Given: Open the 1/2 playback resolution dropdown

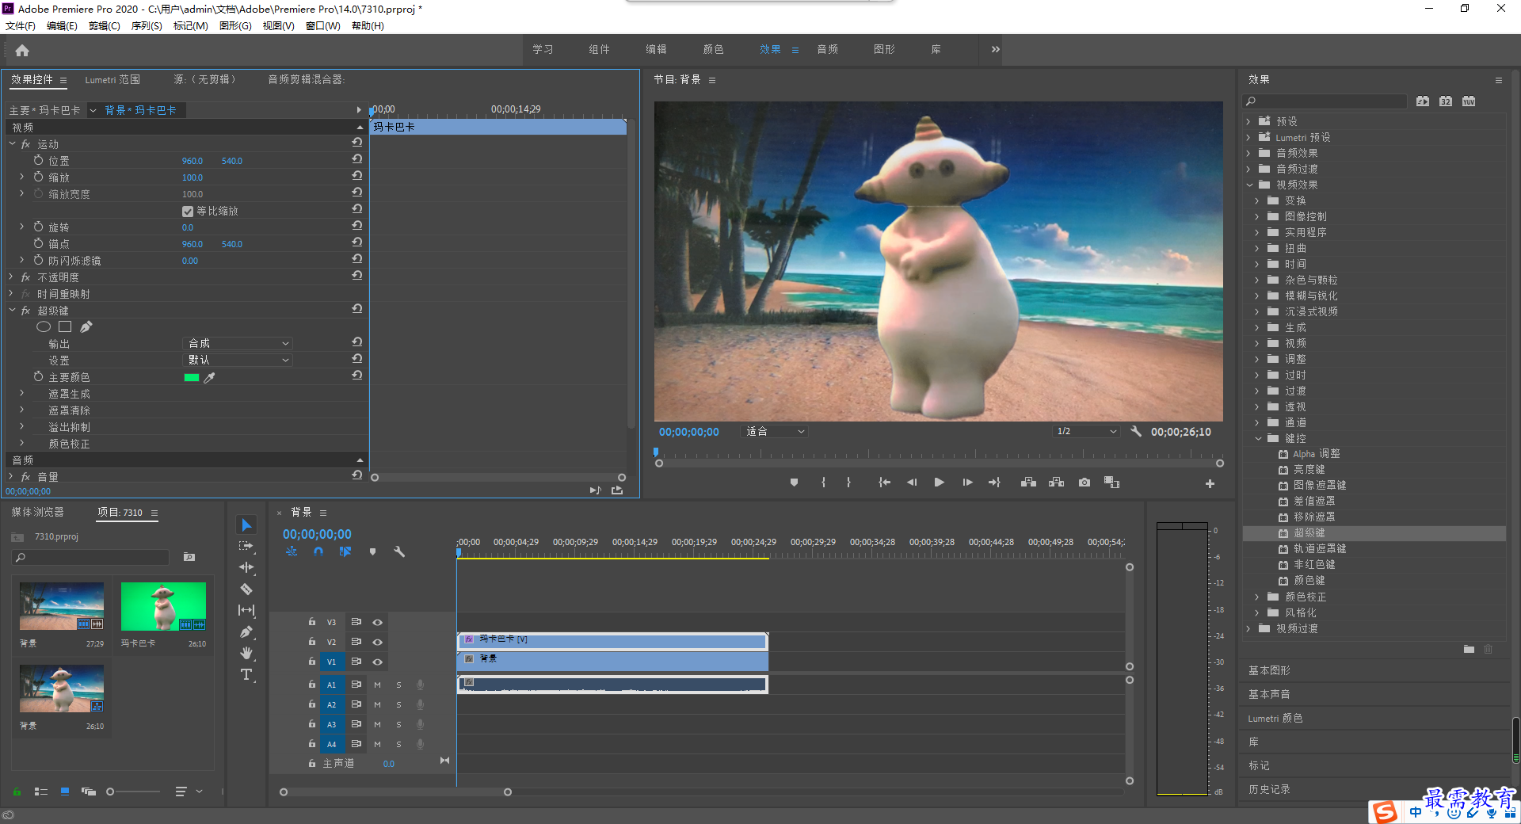Looking at the screenshot, I should tap(1086, 432).
